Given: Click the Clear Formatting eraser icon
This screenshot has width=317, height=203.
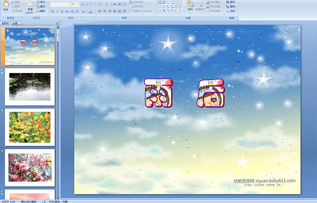Looking at the screenshot, I should tap(93, 5).
